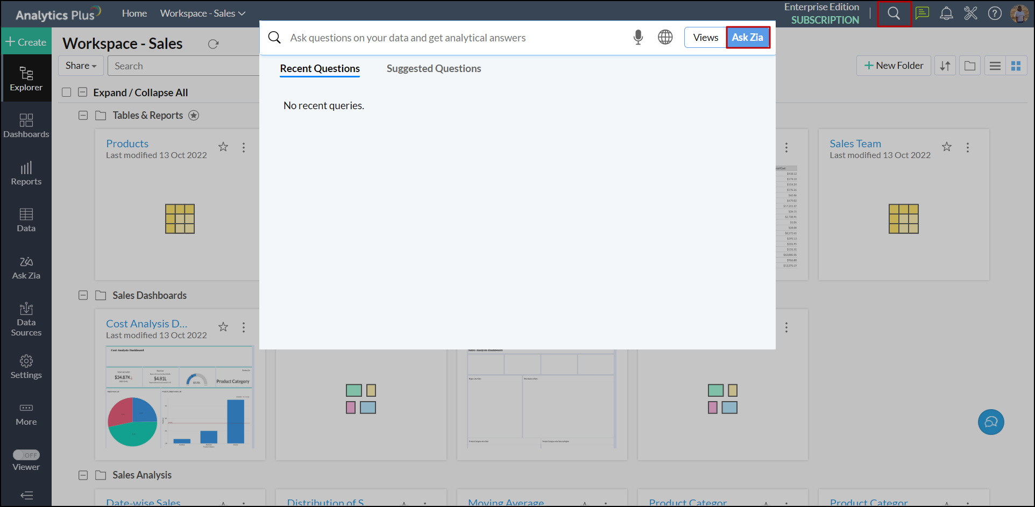
Task: Toggle the Viewer mode switch
Action: [x=26, y=455]
